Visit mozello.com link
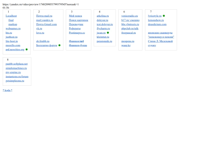 tap(13, 45)
